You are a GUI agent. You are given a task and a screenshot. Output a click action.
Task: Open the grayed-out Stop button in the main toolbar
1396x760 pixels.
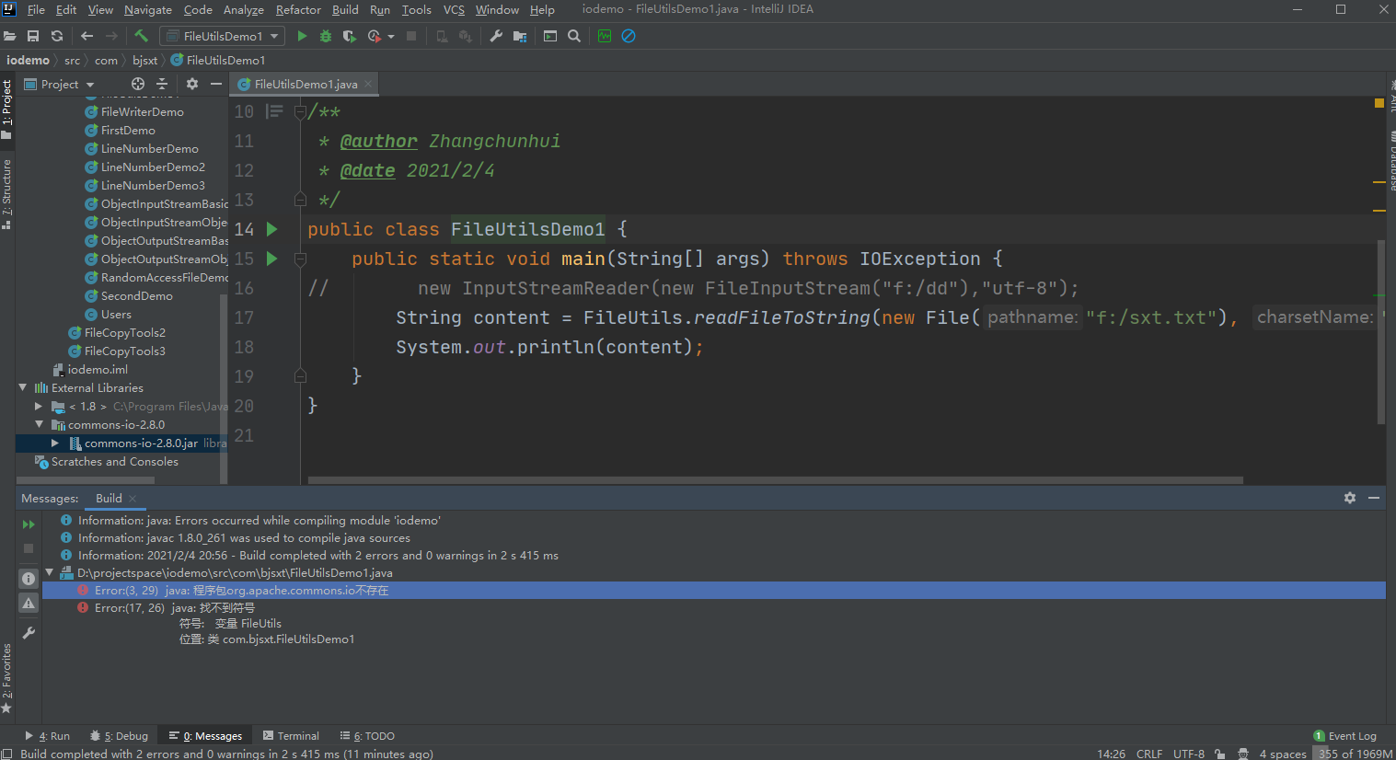coord(411,36)
